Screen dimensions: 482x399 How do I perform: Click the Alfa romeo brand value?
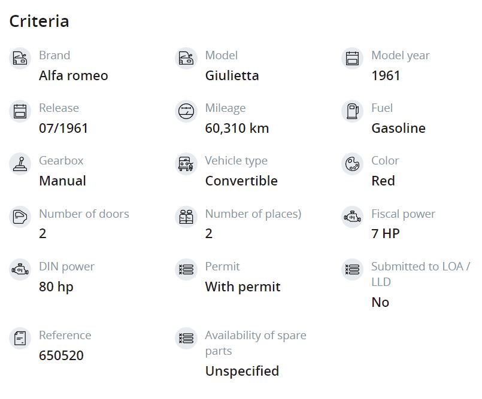click(x=74, y=75)
